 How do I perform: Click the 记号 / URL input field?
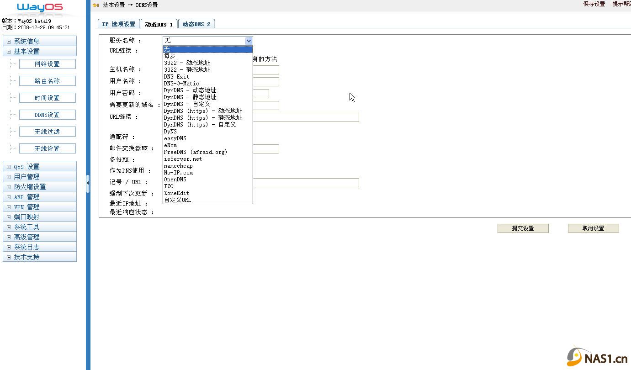306,183
